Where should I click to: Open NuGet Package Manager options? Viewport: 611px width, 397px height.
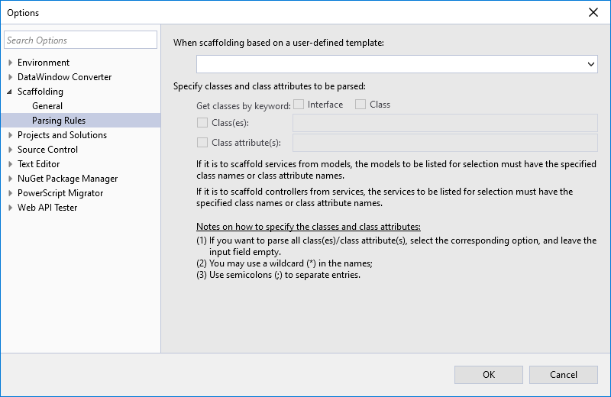pos(67,179)
